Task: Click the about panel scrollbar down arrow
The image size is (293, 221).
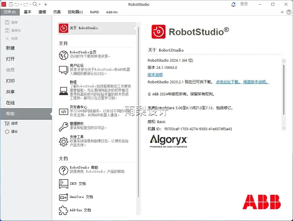Action: pos(284,129)
